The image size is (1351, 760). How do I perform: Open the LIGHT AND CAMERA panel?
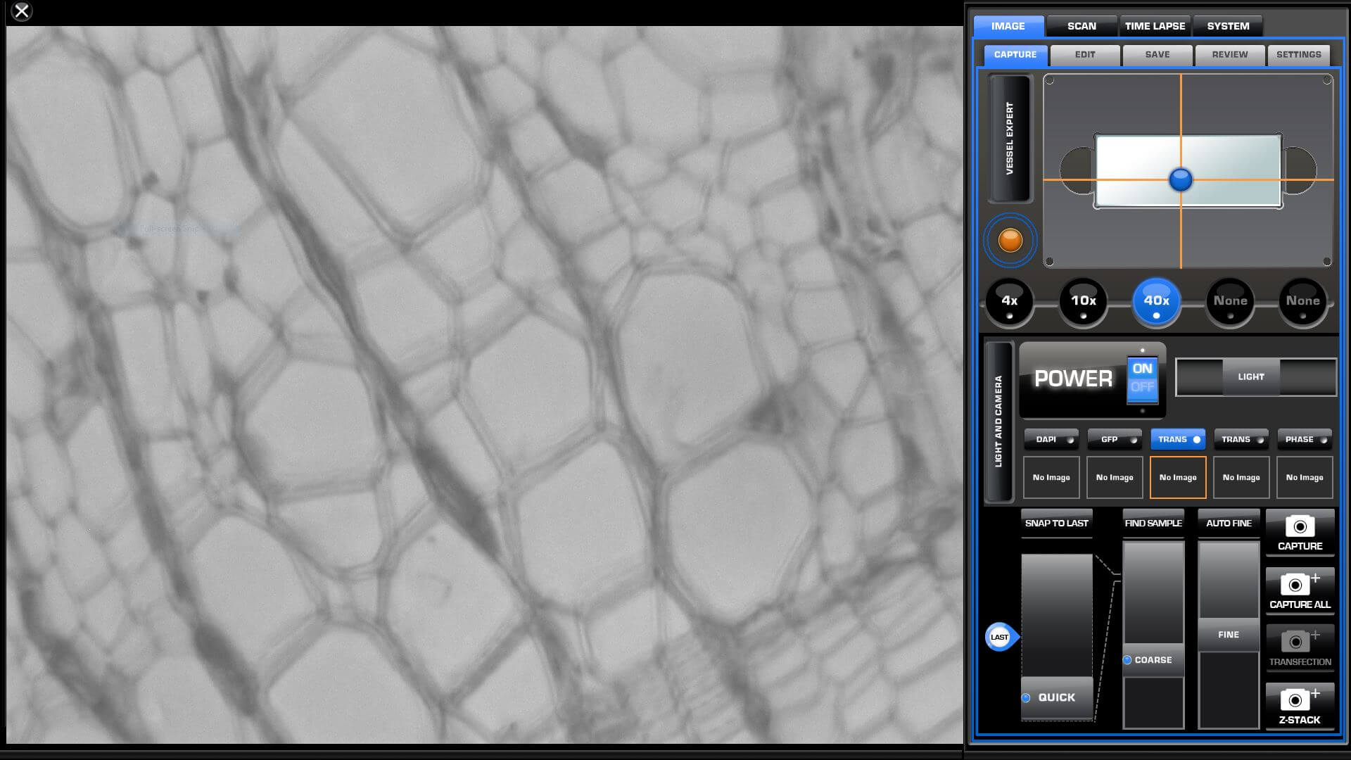pos(999,420)
